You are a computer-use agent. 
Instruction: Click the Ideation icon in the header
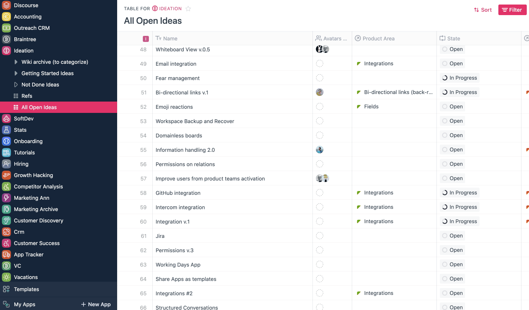coord(155,9)
